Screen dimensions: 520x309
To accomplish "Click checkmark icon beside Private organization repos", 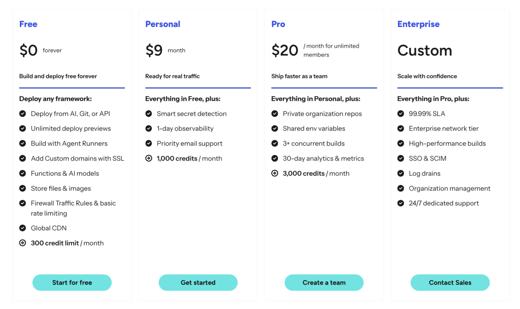I will 274,114.
